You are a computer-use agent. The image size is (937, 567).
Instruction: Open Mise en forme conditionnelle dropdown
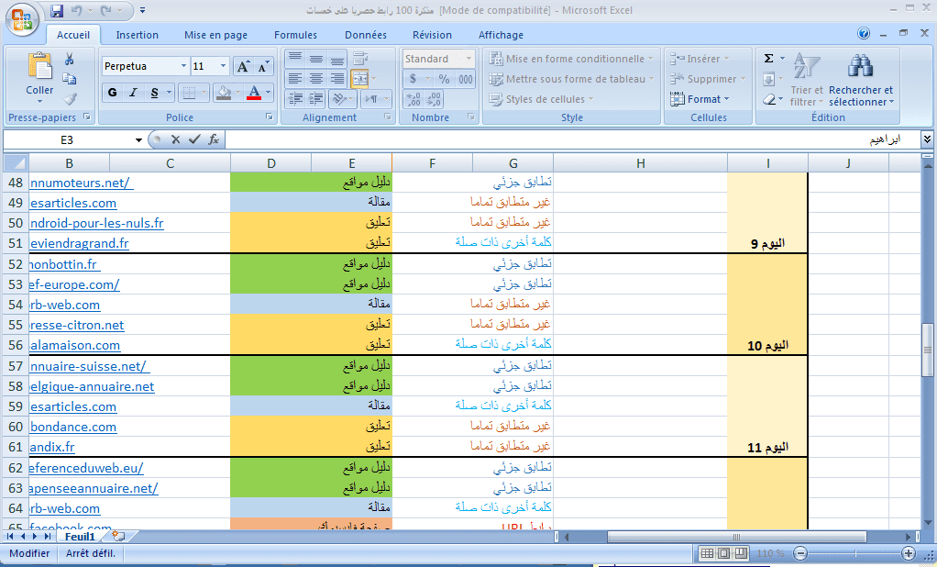[x=570, y=59]
